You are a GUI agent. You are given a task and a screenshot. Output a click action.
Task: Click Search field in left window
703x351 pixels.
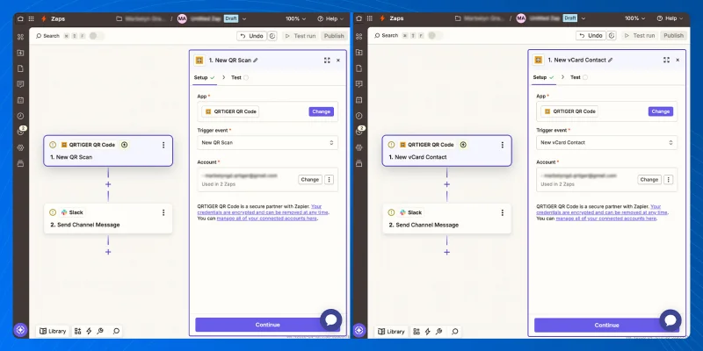[47, 36]
